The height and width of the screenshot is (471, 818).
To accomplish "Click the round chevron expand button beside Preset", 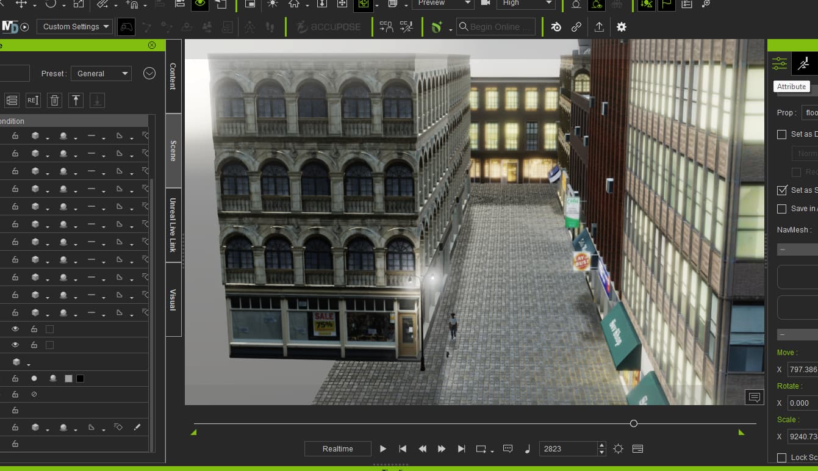I will 149,73.
